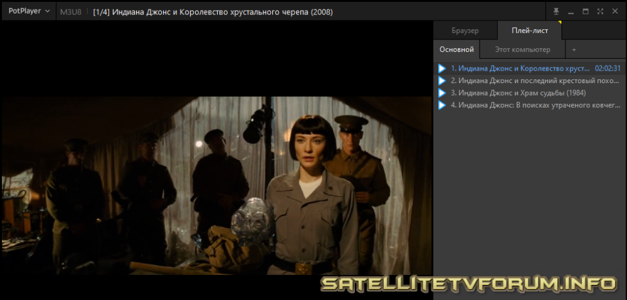The width and height of the screenshot is (627, 300).
Task: Click the title bar movie title text
Action: pyautogui.click(x=213, y=12)
